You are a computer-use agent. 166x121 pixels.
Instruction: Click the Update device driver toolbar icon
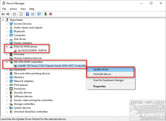[x=46, y=14]
